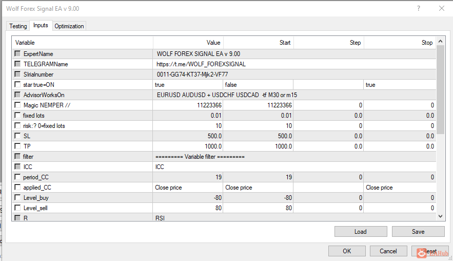The image size is (453, 261).
Task: Enable optimization for fixed lots checkbox
Action: click(17, 115)
